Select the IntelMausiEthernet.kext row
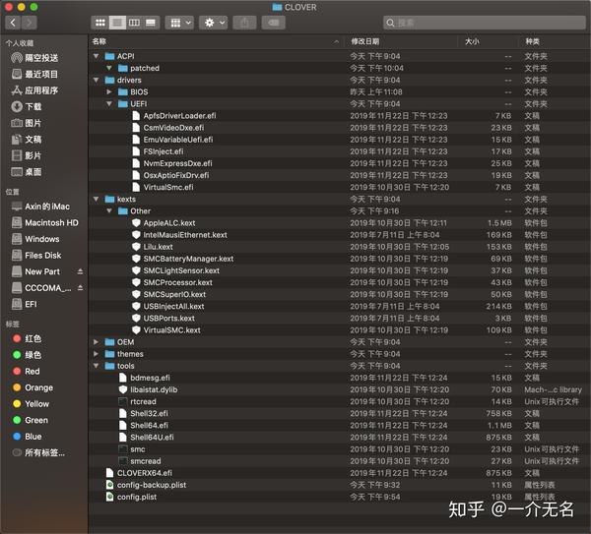591x534 pixels. pos(339,235)
